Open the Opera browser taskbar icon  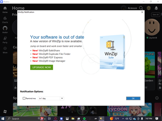[55, 119]
